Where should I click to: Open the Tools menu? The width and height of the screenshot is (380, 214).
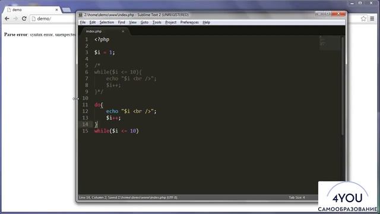pyautogui.click(x=157, y=23)
